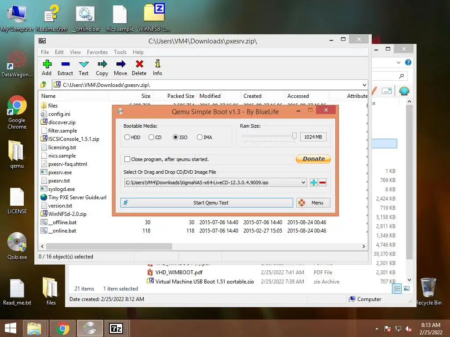
Task: Select the WinNFSd-2 zip desktop icon
Action: tap(154, 17)
